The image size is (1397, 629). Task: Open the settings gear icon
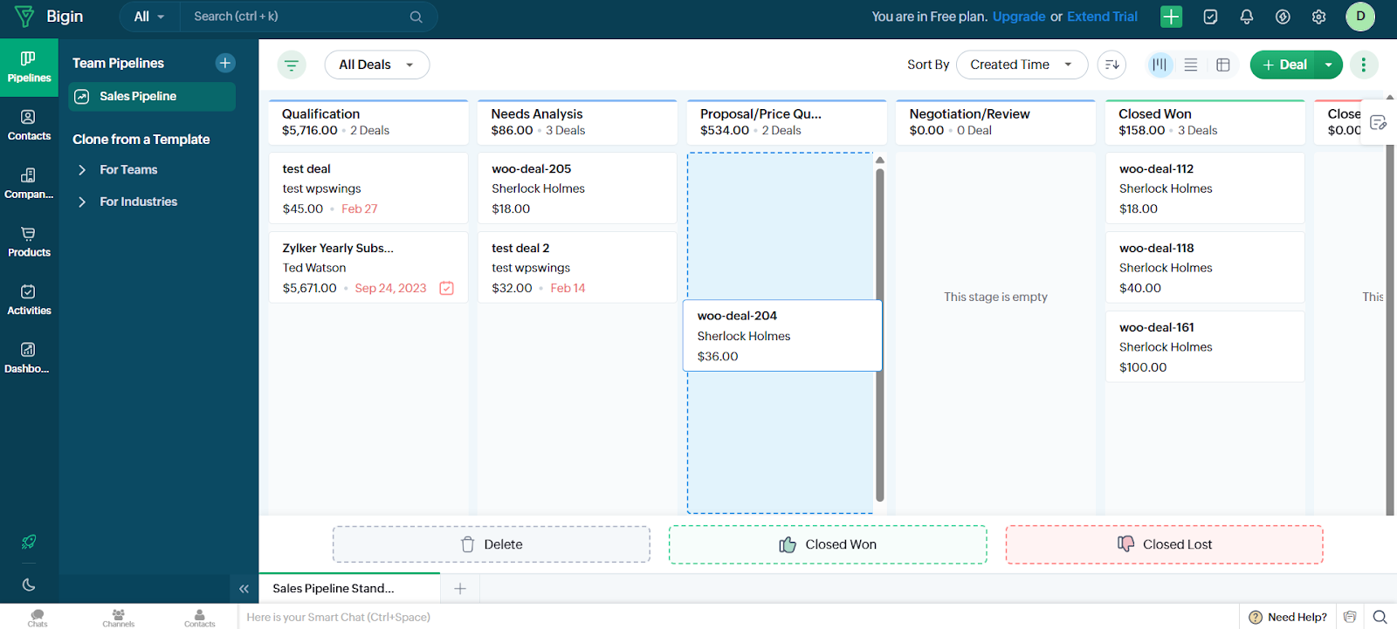click(x=1318, y=17)
